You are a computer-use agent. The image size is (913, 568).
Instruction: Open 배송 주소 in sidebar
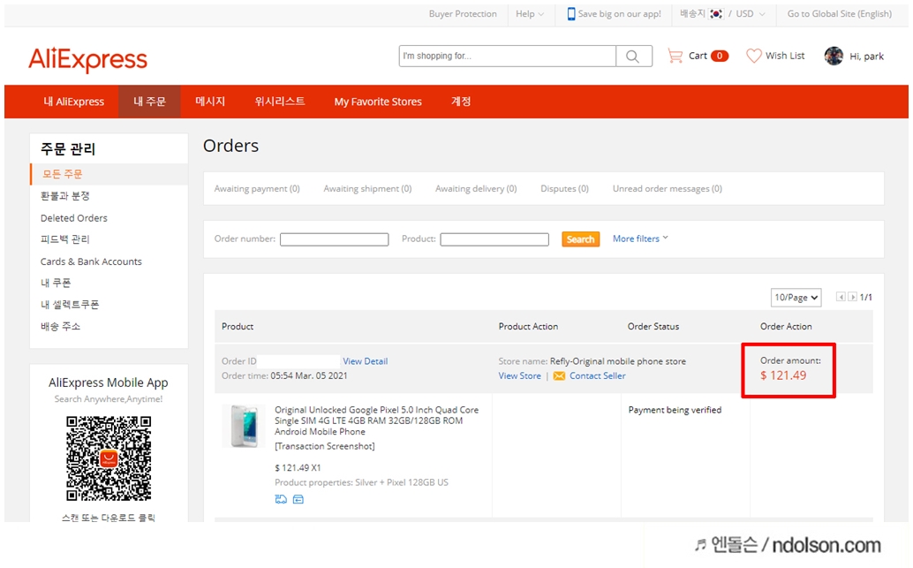pos(61,326)
